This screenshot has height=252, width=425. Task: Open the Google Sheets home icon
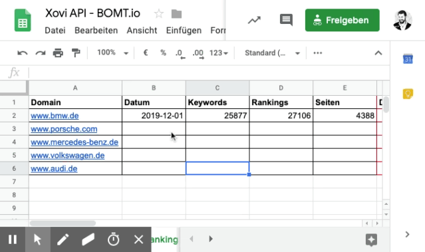click(23, 21)
